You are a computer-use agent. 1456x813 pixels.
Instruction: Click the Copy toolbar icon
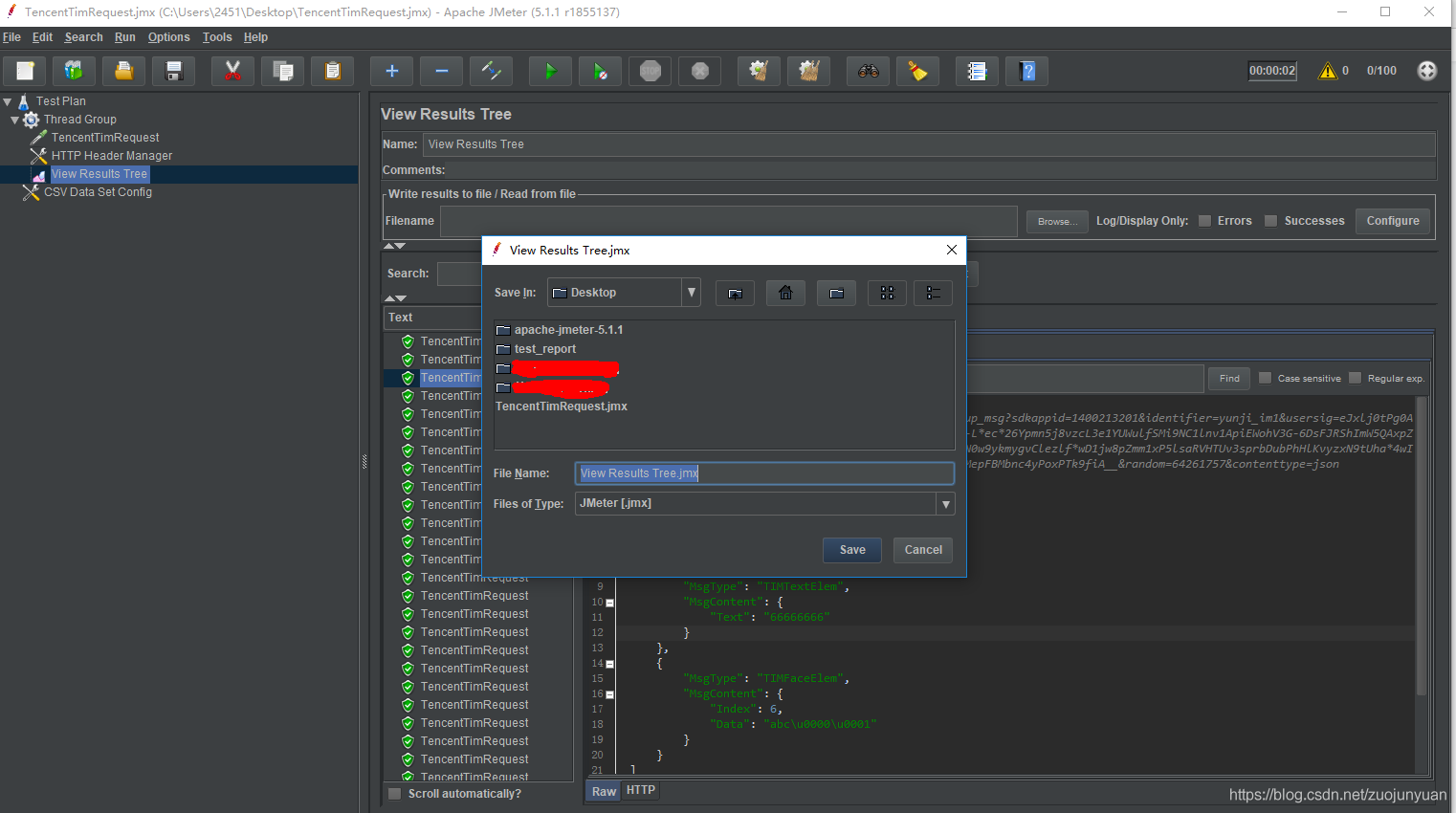(283, 71)
